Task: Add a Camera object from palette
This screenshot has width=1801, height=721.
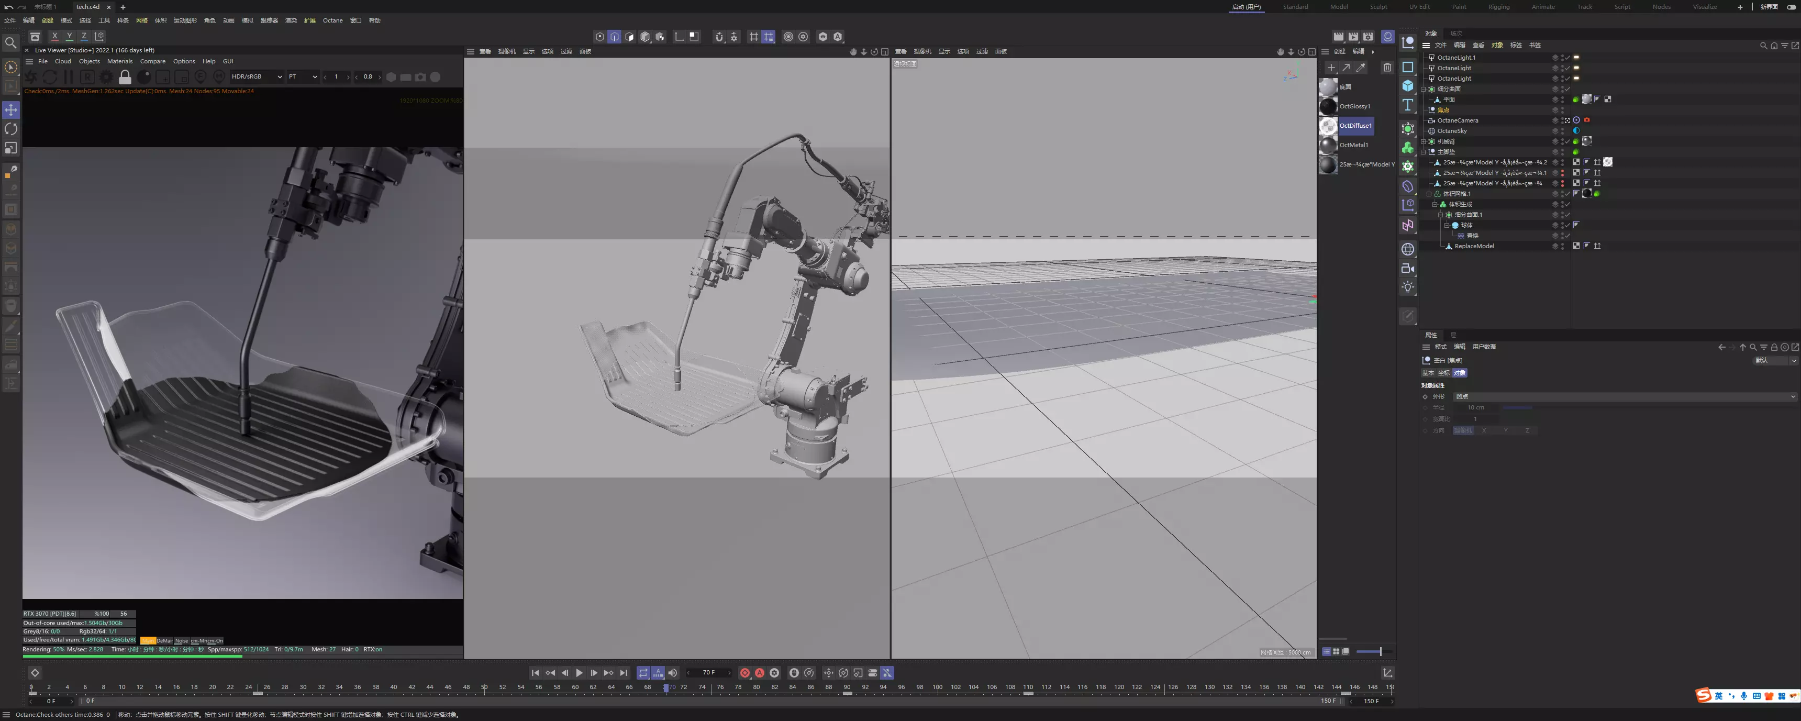Action: point(1407,269)
